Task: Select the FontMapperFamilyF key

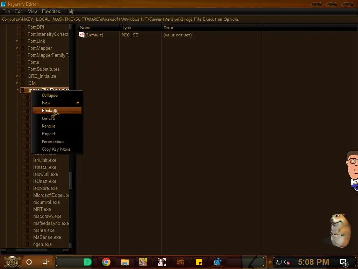Action: coord(48,55)
